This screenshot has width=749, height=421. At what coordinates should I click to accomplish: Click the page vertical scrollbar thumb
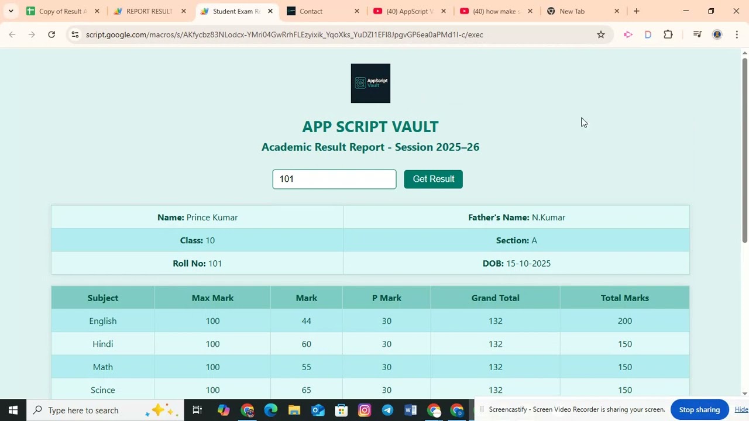744,150
